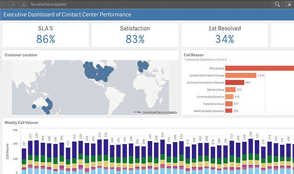This screenshot has height=174, width=294.
Task: Click the Billing Issue bar
Action: pos(260,68)
